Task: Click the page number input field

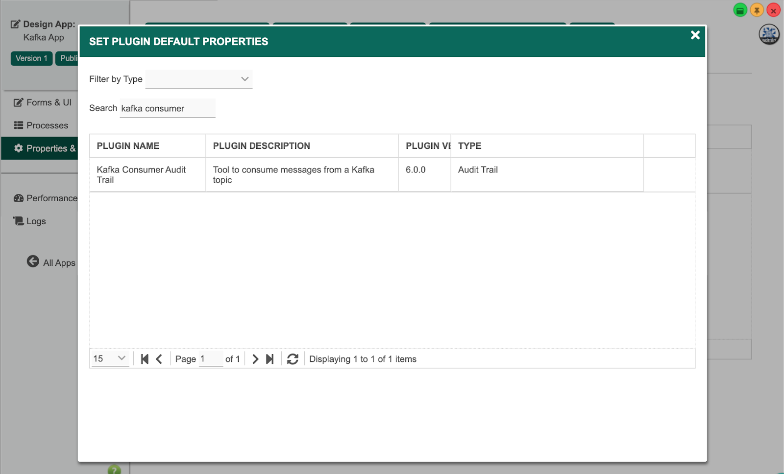Action: pyautogui.click(x=211, y=359)
